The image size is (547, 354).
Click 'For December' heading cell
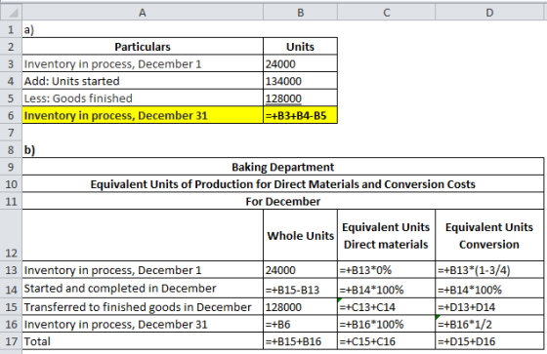click(283, 201)
